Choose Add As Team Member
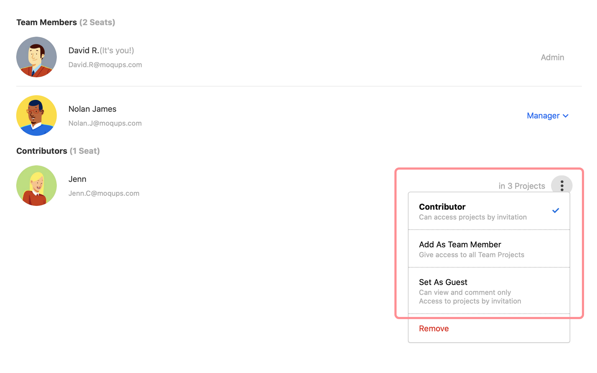 click(471, 249)
